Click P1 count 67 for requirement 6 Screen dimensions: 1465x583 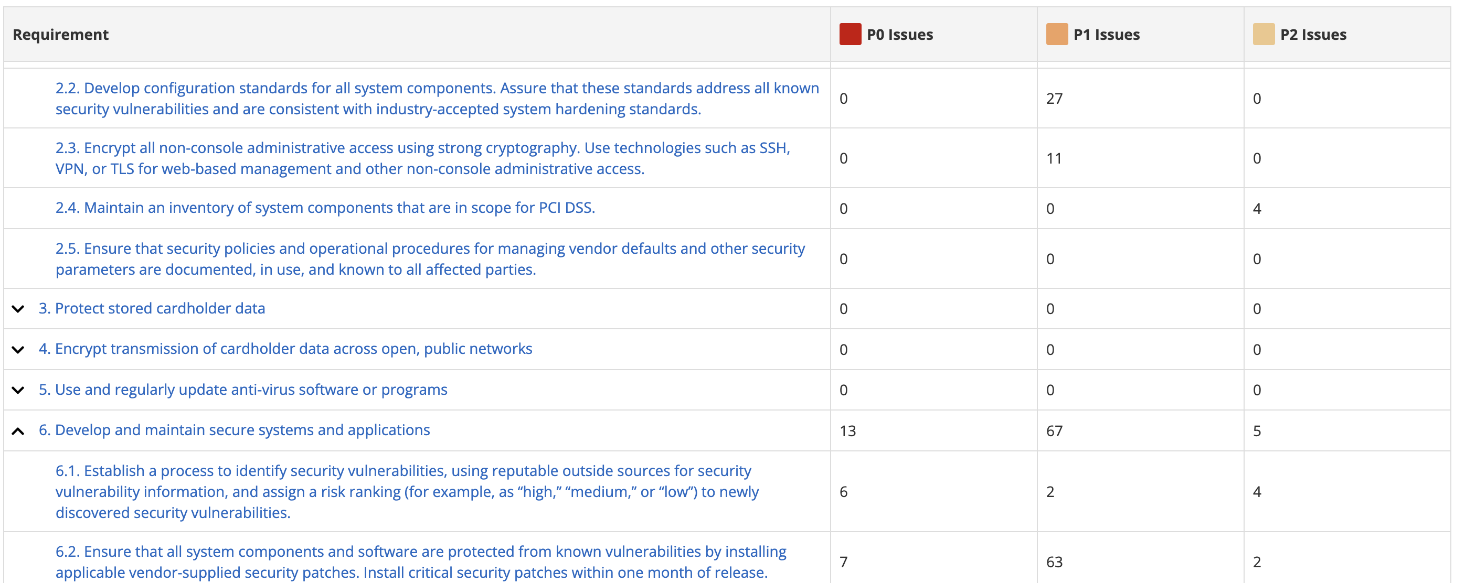(1054, 431)
